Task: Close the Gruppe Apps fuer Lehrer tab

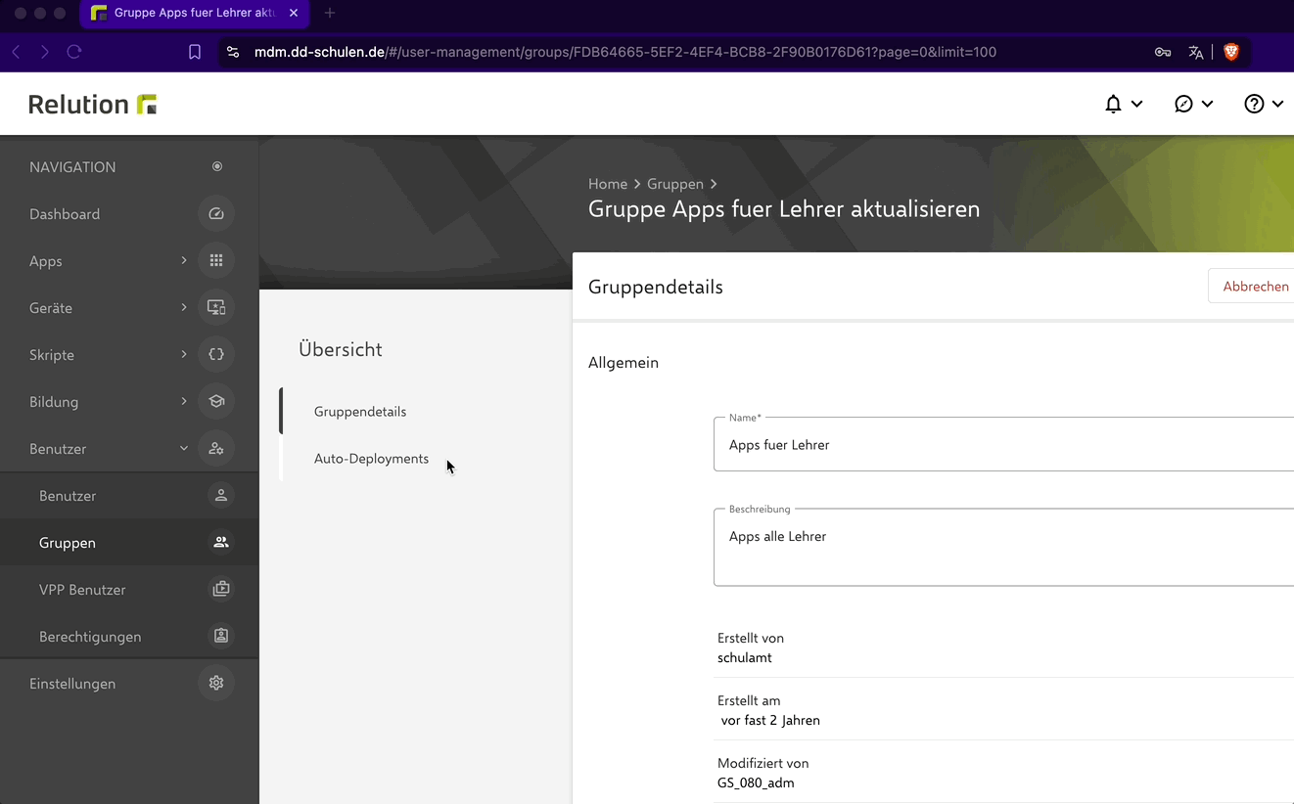Action: (294, 13)
